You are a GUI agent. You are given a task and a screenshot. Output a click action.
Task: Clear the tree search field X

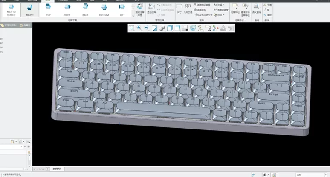tap(21, 146)
